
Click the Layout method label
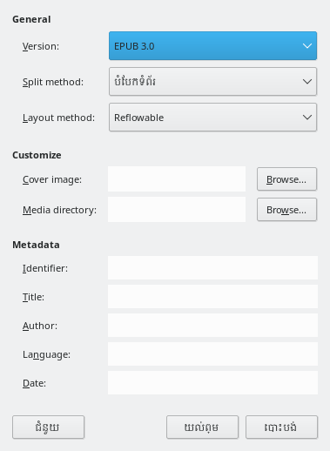click(x=58, y=118)
